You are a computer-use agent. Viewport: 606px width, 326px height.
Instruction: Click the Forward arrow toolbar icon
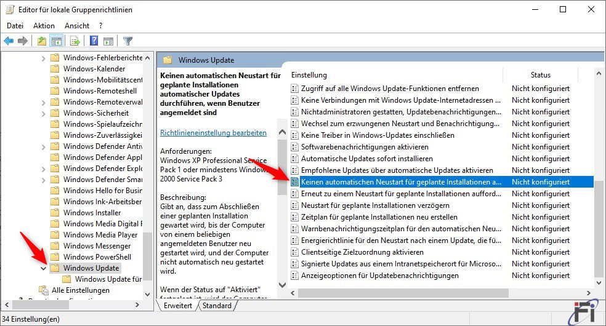22,41
